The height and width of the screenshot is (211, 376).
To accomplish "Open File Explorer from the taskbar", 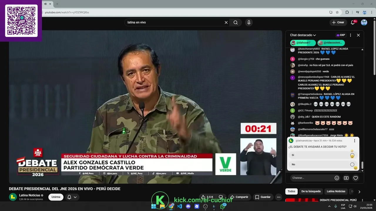I will pyautogui.click(x=162, y=206).
